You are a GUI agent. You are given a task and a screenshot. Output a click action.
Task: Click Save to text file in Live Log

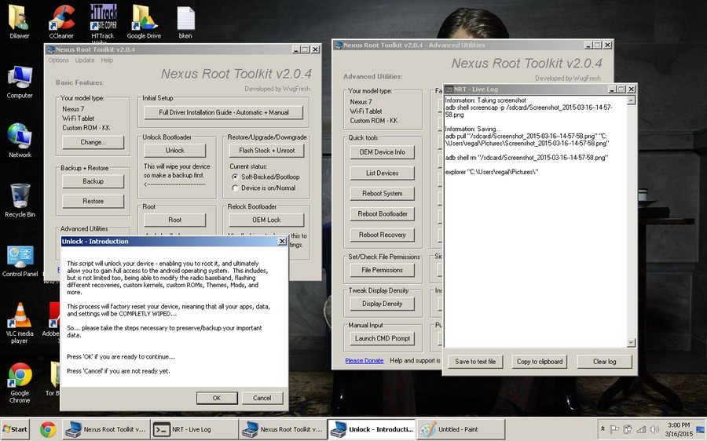pyautogui.click(x=474, y=361)
